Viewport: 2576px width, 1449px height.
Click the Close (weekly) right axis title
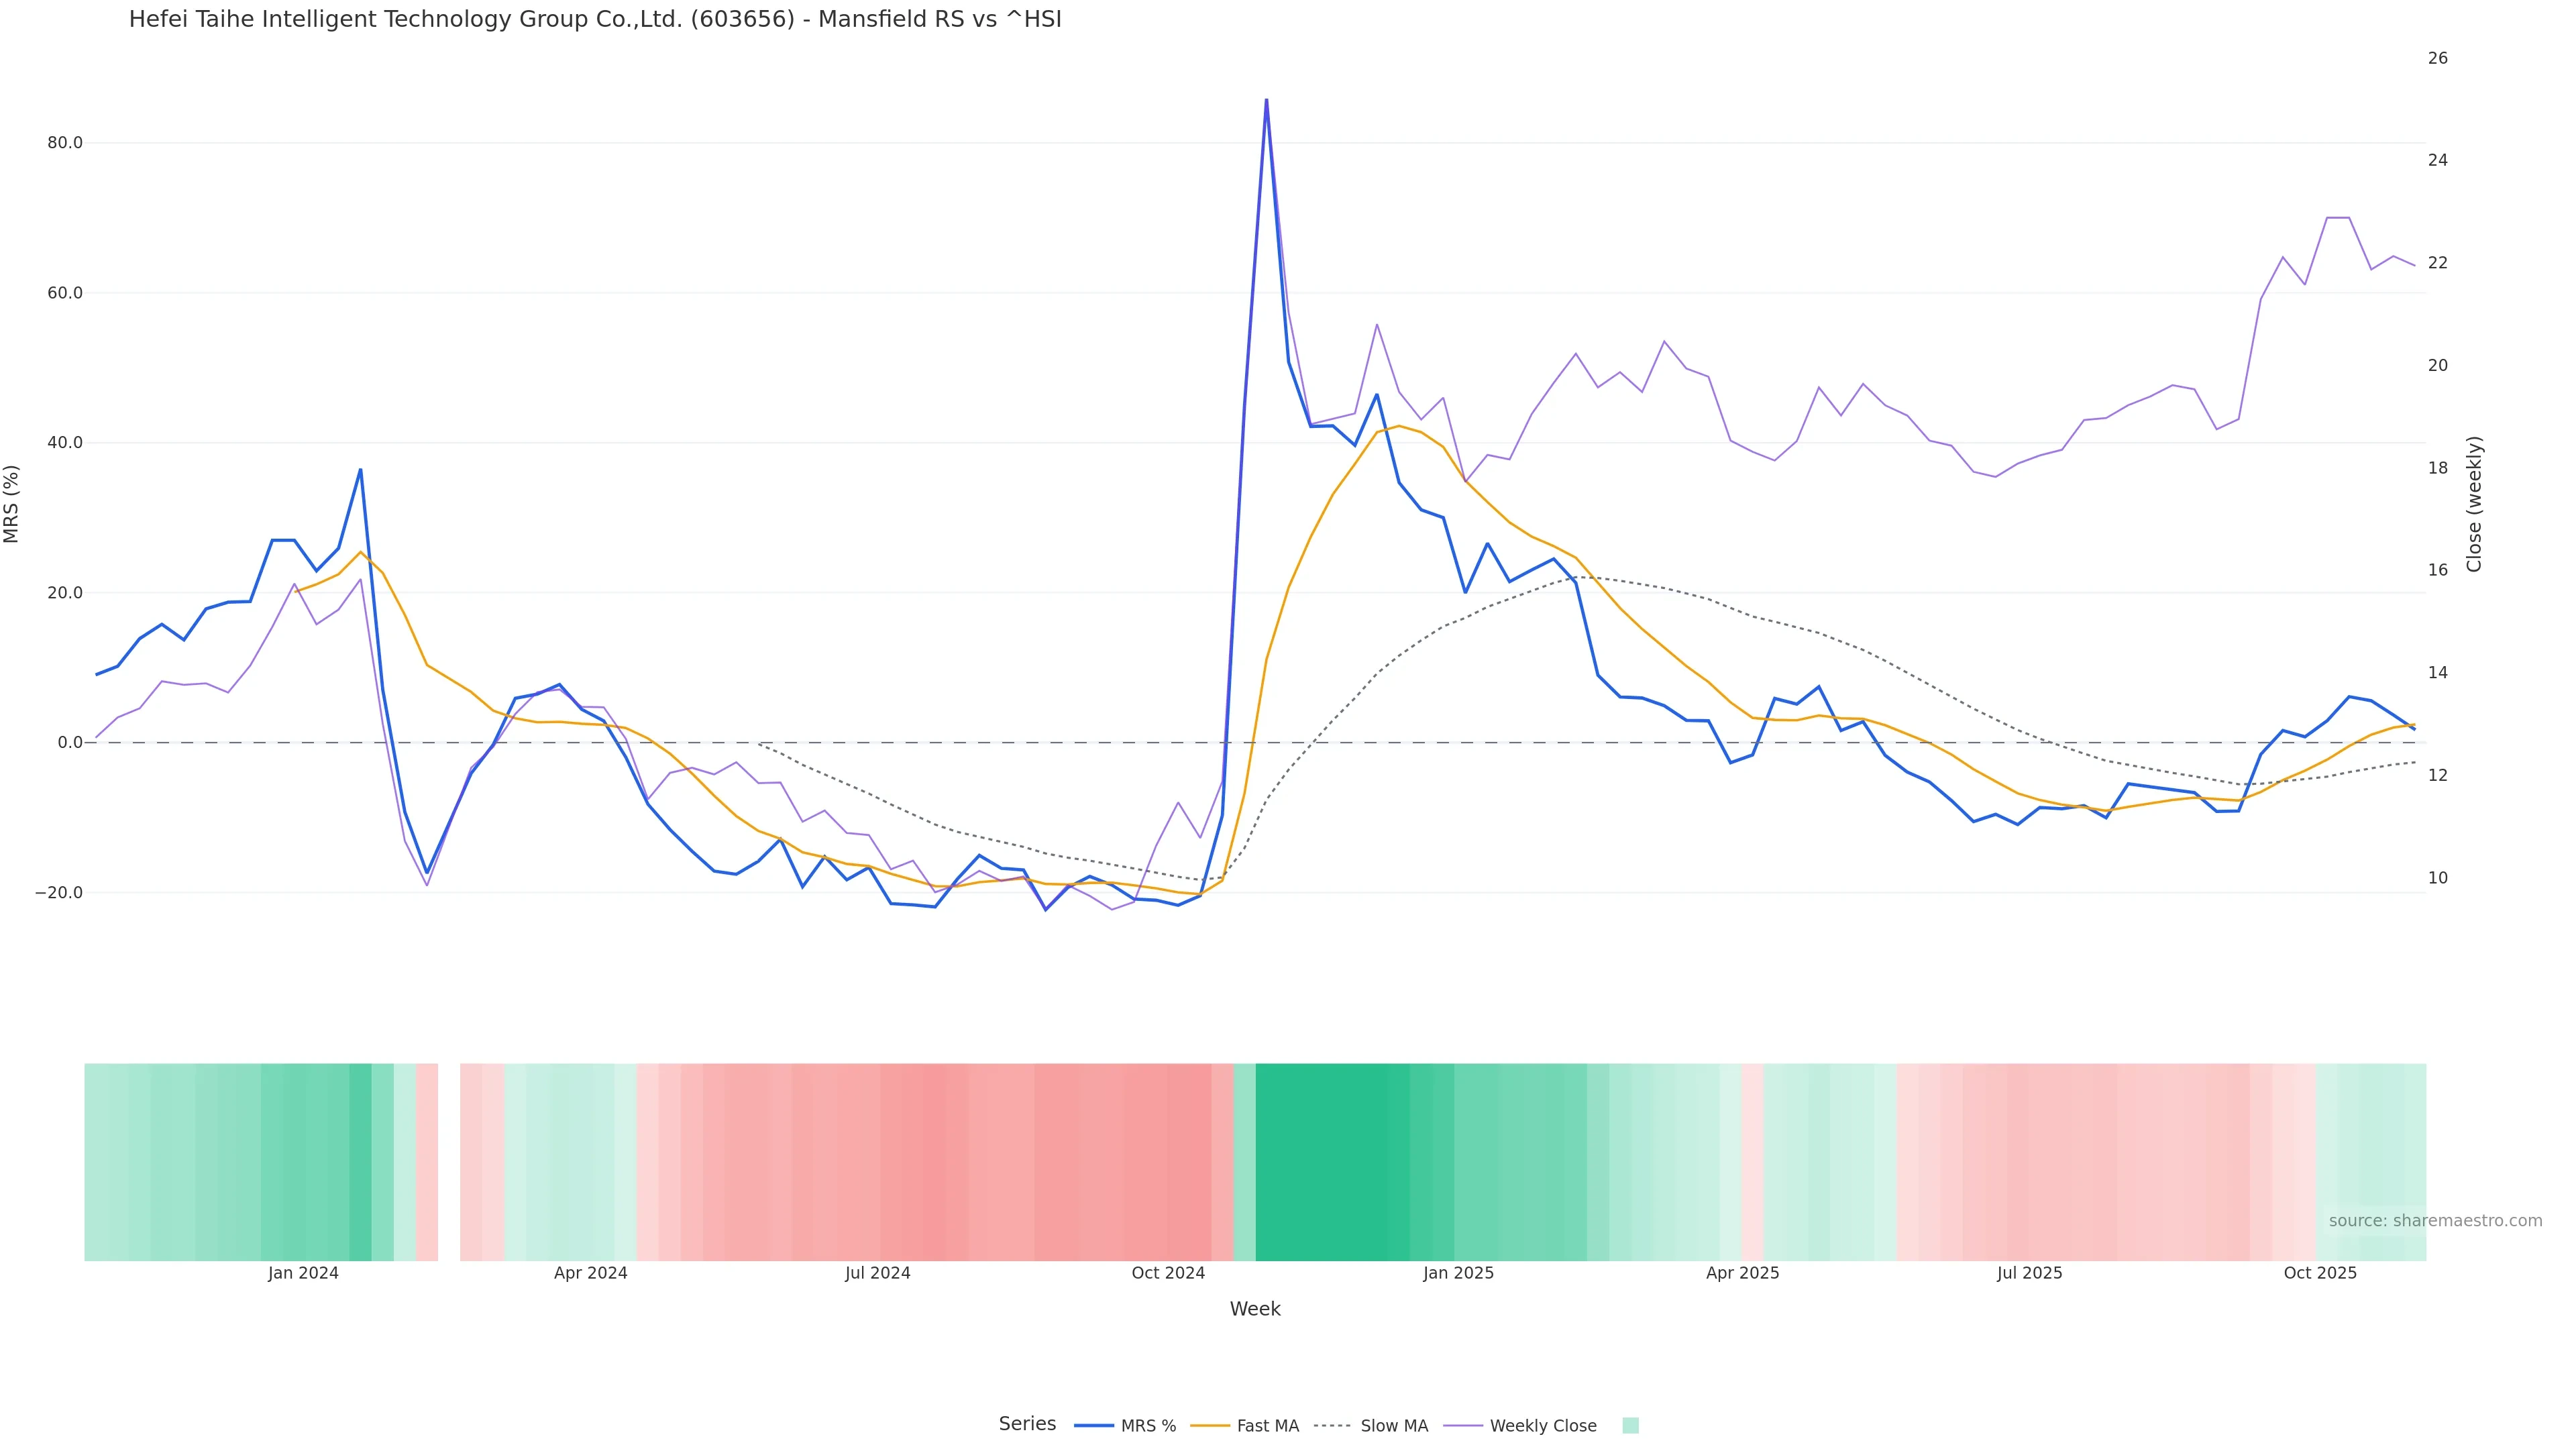2474,504
